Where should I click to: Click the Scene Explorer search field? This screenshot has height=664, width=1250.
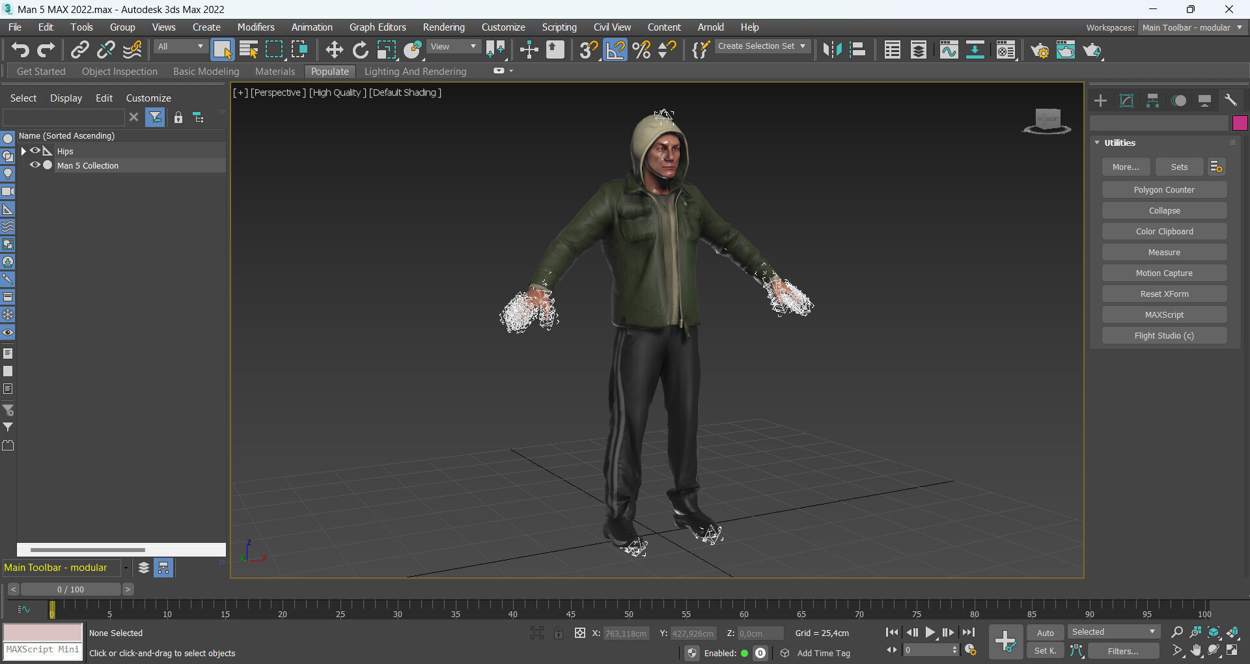coord(63,118)
